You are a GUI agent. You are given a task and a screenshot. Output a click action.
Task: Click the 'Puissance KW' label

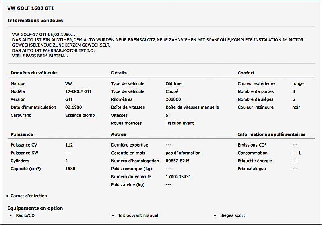[x=25, y=153]
